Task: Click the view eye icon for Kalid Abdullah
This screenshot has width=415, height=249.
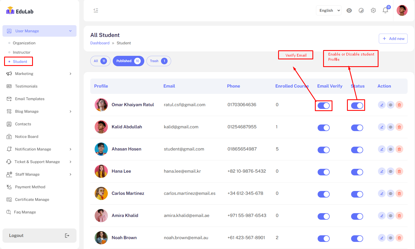Action: pos(391,127)
